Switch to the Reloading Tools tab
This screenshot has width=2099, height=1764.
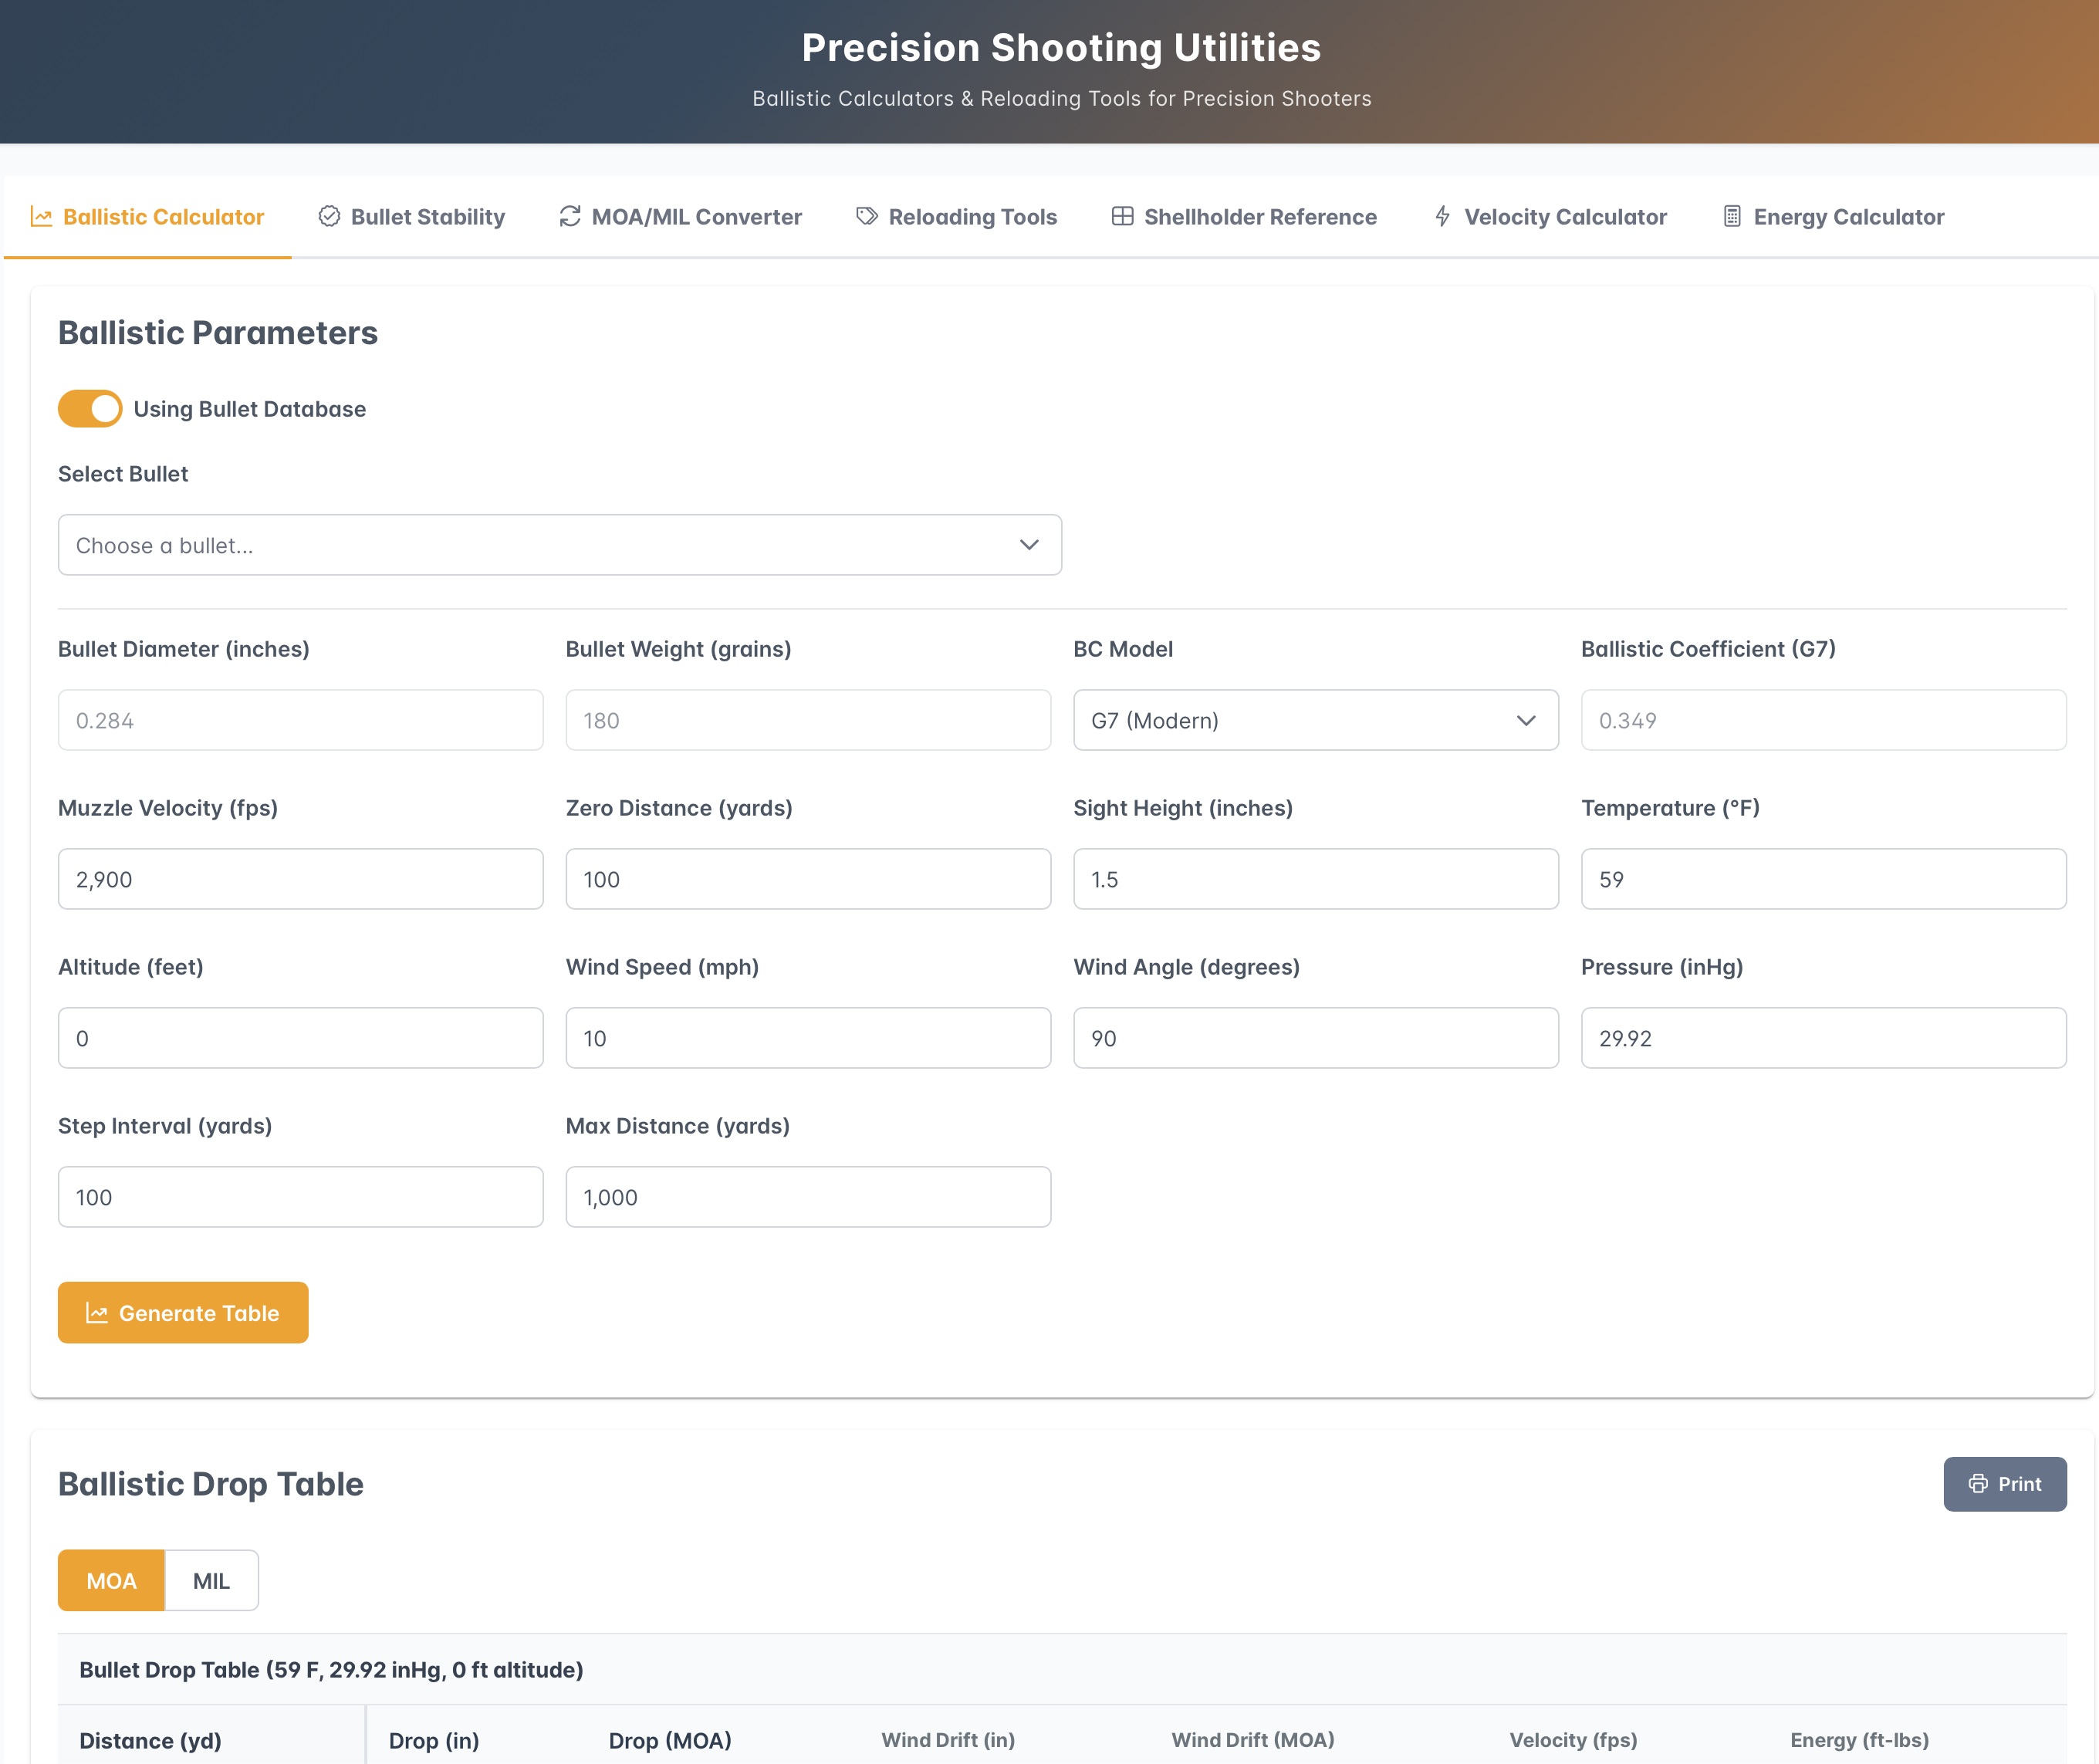point(971,217)
